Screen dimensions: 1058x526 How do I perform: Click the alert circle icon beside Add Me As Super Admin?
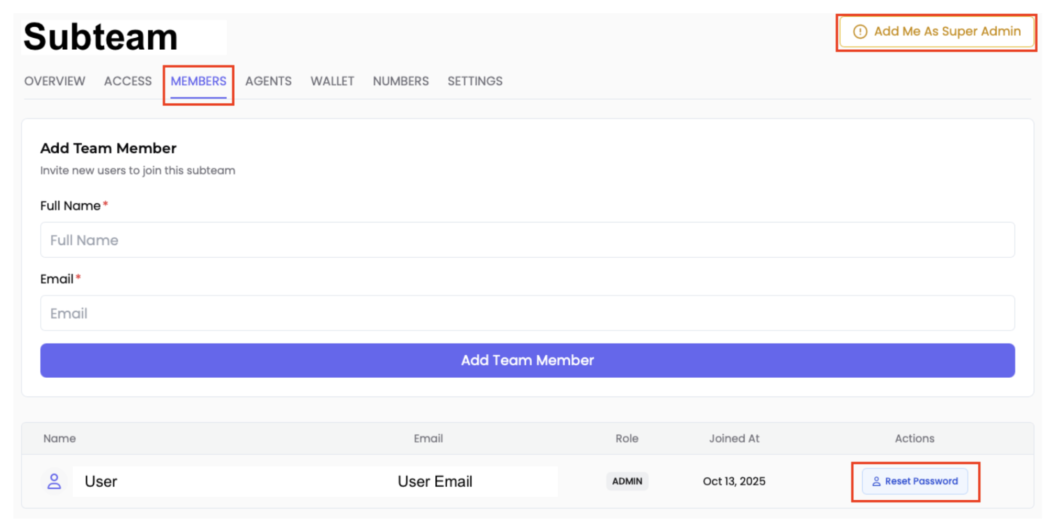(x=859, y=31)
